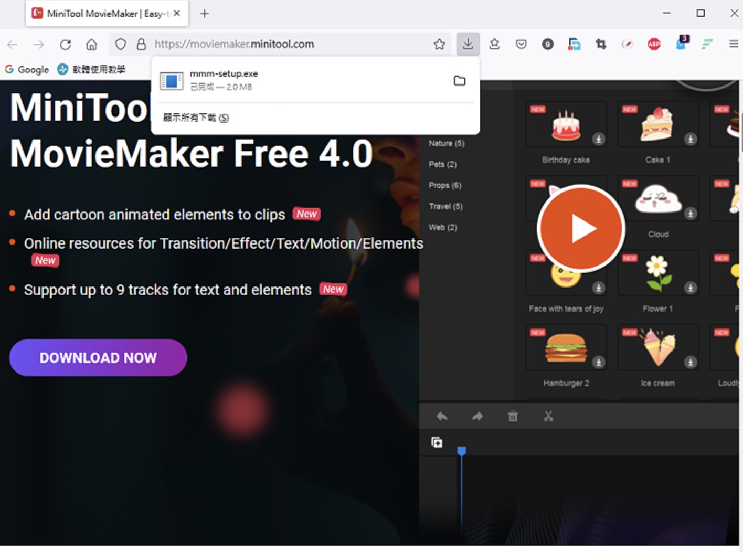The image size is (743, 552).
Task: Download the Flower 1 element
Action: pyautogui.click(x=691, y=288)
